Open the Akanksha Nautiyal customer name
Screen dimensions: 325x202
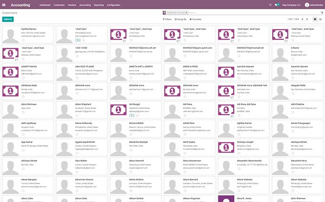coord(138,142)
